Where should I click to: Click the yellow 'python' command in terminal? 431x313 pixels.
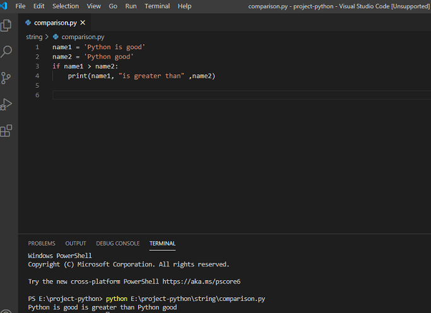click(x=117, y=298)
